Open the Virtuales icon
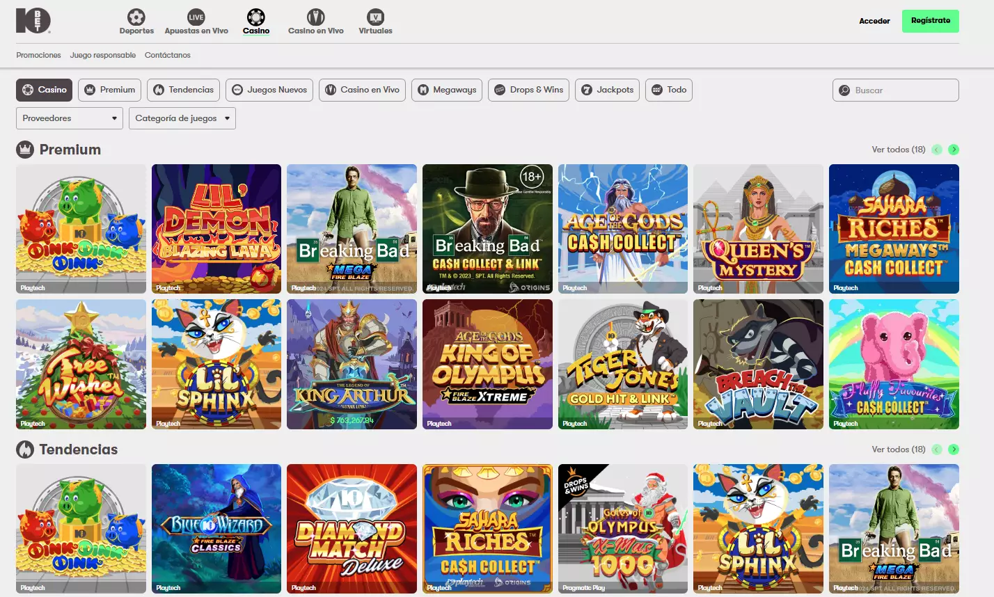This screenshot has width=994, height=597. tap(375, 17)
